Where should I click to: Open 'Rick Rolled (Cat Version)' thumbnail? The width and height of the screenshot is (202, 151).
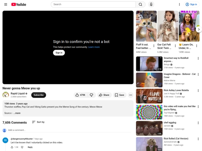[x=149, y=144]
